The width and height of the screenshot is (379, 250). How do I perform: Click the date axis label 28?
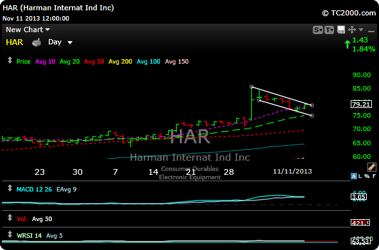pos(229,172)
